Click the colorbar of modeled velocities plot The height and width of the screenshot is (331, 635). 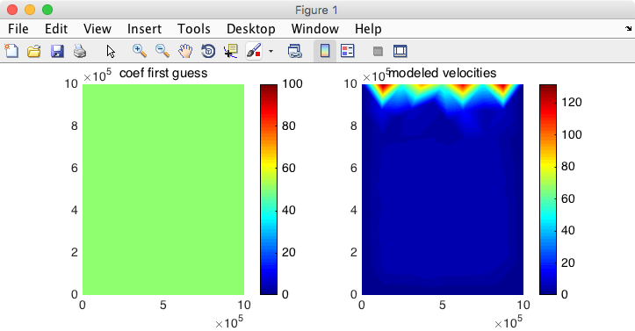[548, 190]
